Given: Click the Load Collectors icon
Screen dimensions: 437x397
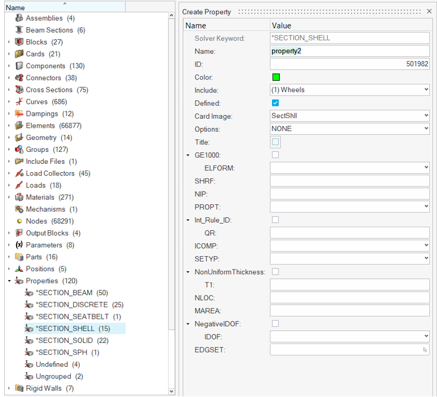Looking at the screenshot, I should coord(19,173).
